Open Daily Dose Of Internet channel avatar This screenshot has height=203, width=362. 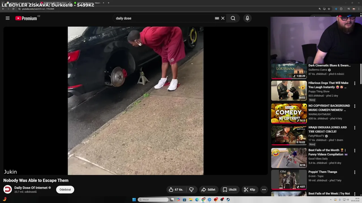click(8, 189)
